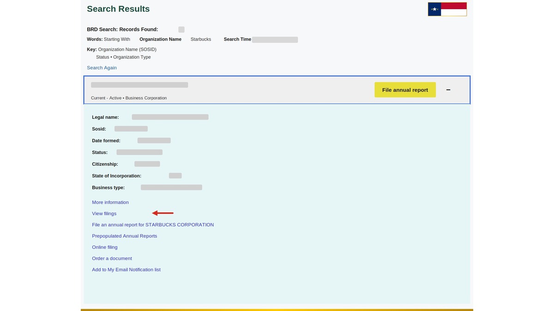Add to My Email Notification list
554x311 pixels.
point(126,270)
